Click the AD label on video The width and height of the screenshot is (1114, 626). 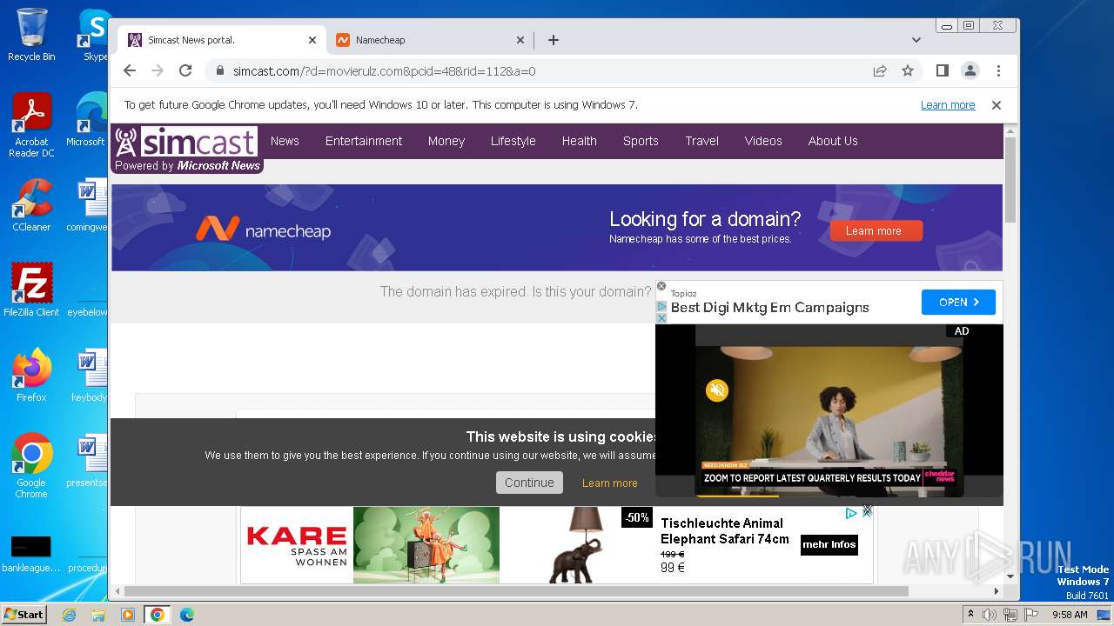(961, 331)
